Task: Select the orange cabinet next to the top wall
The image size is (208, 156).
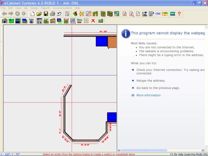Action: click(x=112, y=42)
